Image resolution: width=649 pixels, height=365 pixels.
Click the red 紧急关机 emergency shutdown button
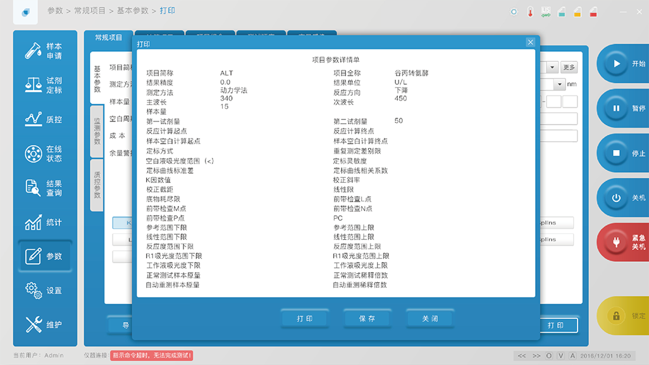[x=623, y=242]
